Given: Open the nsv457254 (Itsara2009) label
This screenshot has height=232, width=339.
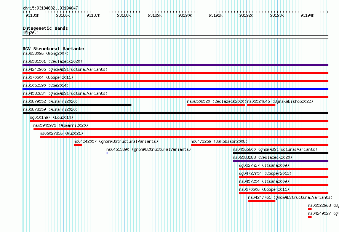Looking at the screenshot, I should coord(264,181).
